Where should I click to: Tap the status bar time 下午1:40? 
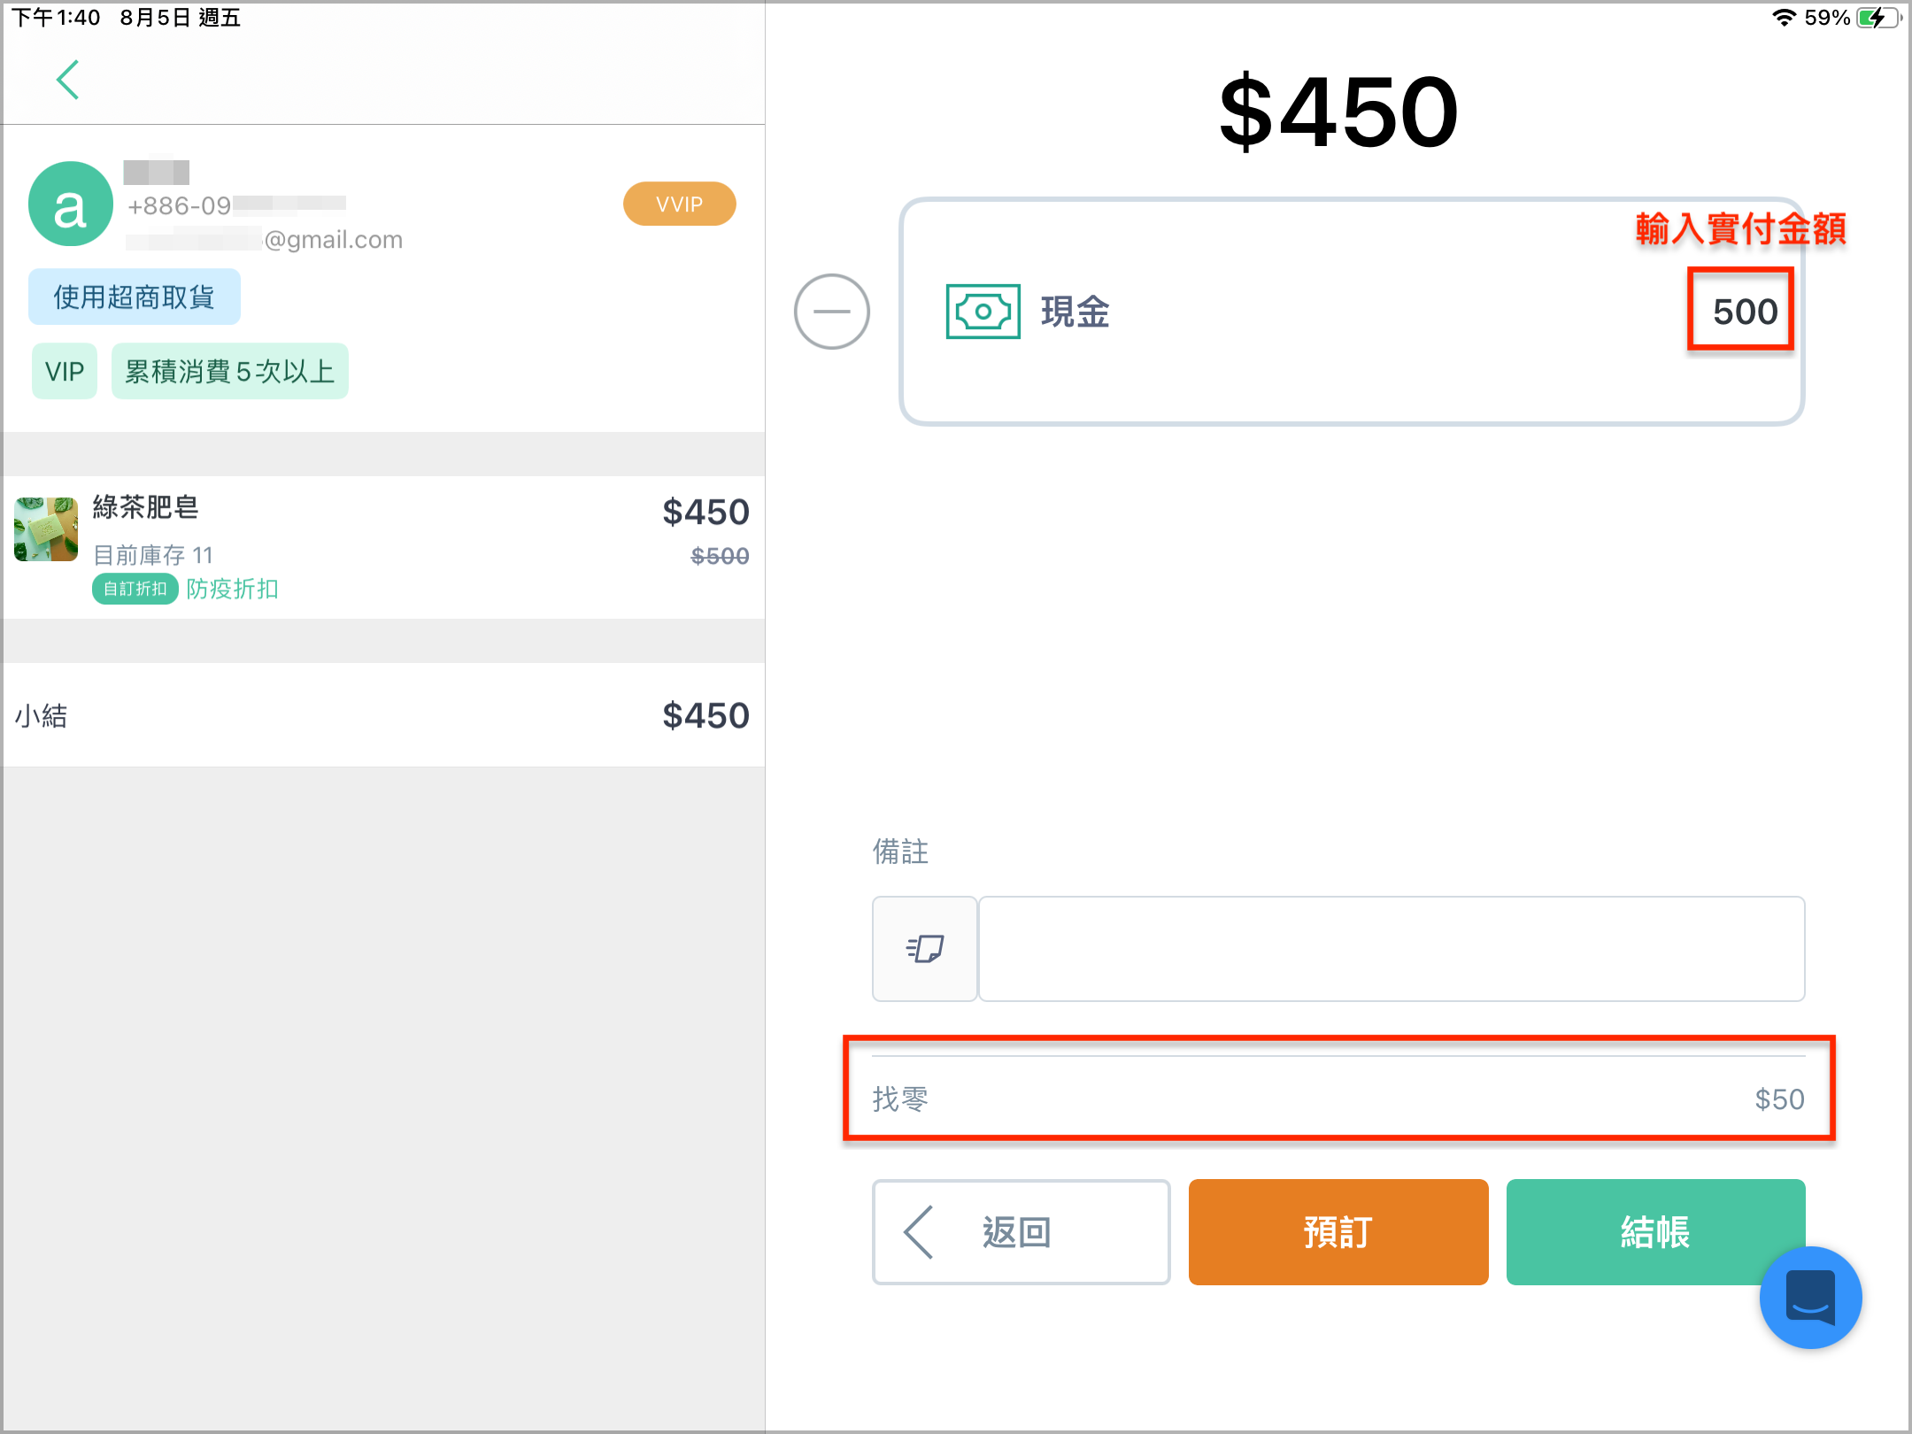click(56, 18)
